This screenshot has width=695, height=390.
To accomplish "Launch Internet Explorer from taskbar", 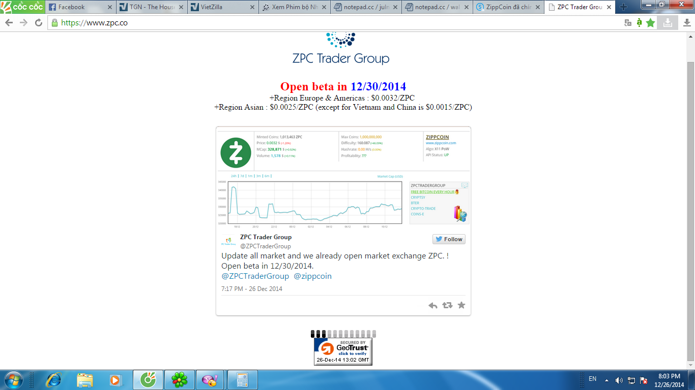I will (53, 380).
